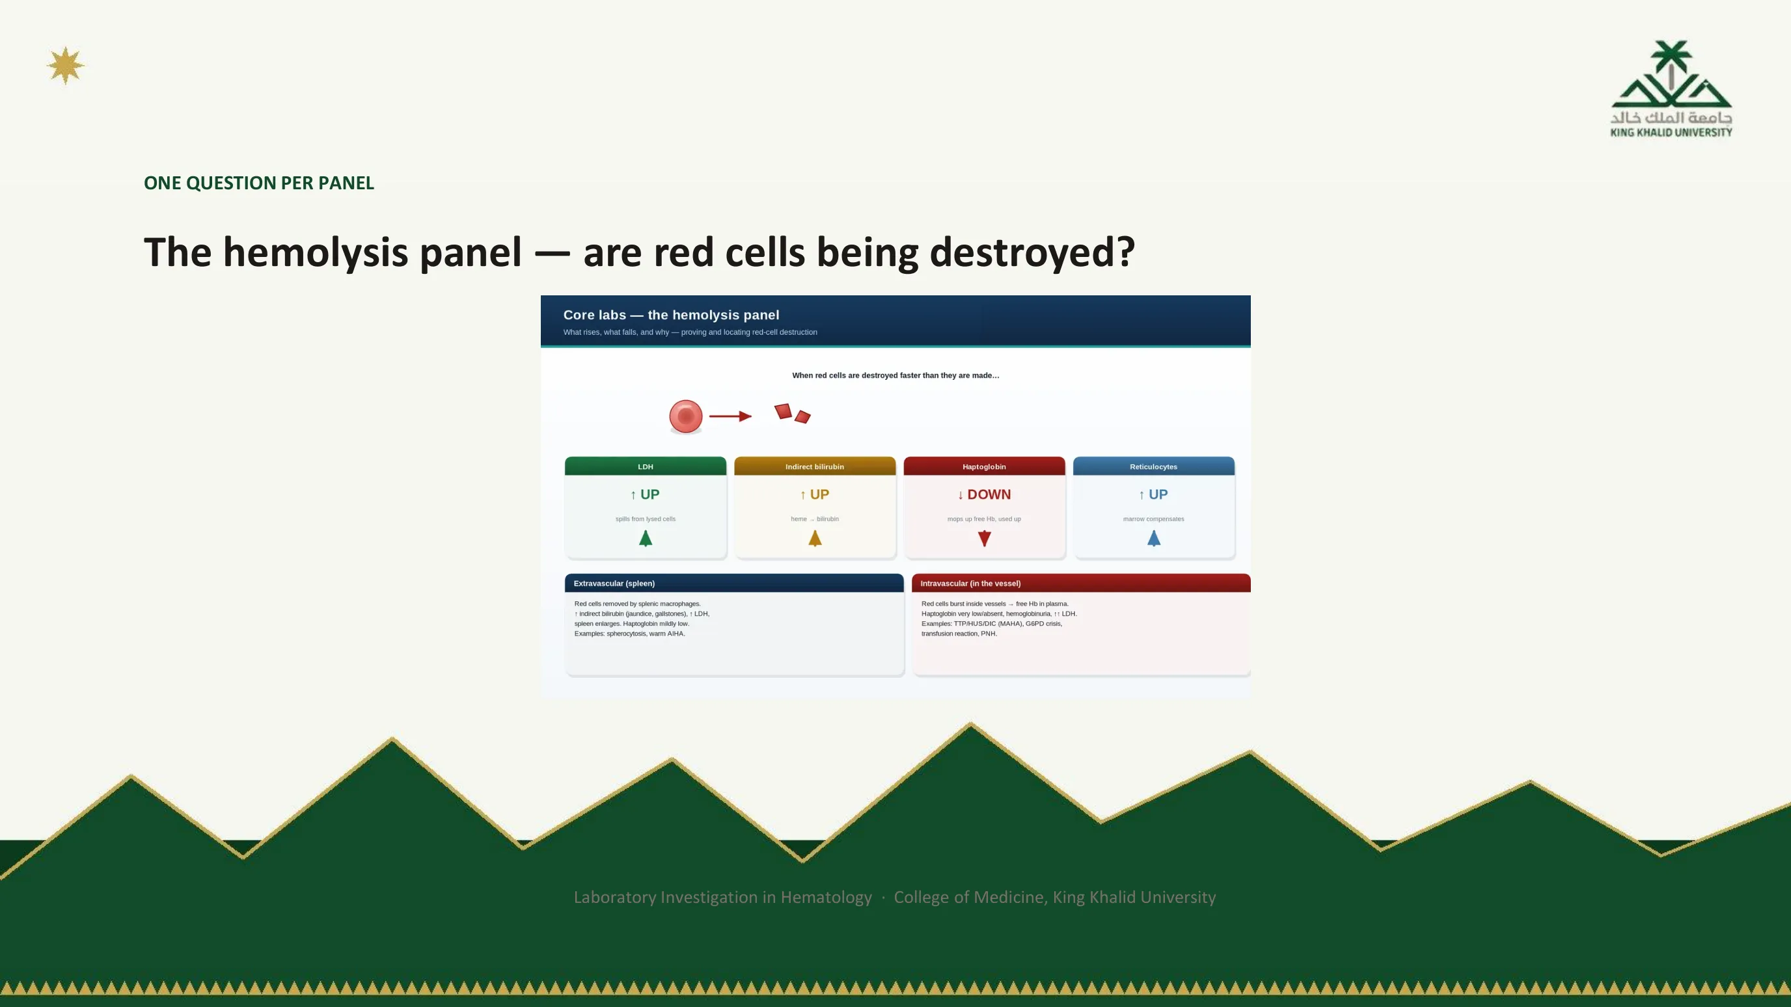Click the 'Extravascular (spleen)' header
Viewport: 1791px width, 1007px height.
[x=734, y=583]
